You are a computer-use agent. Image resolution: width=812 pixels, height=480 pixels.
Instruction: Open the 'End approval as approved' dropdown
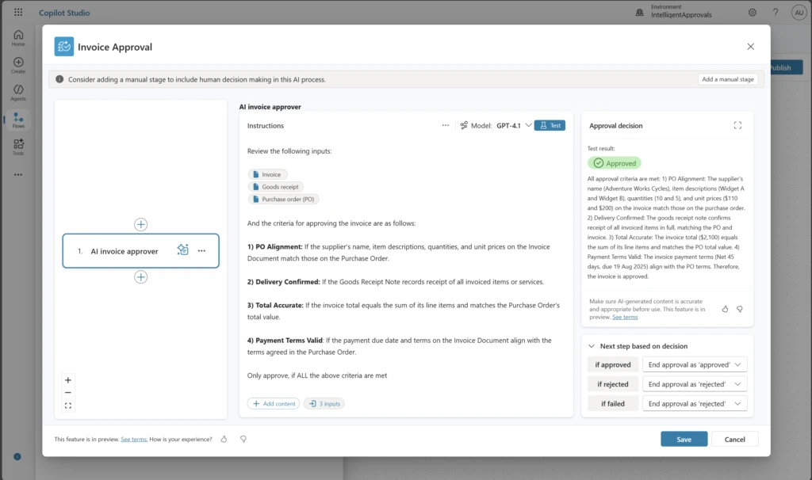pyautogui.click(x=694, y=364)
